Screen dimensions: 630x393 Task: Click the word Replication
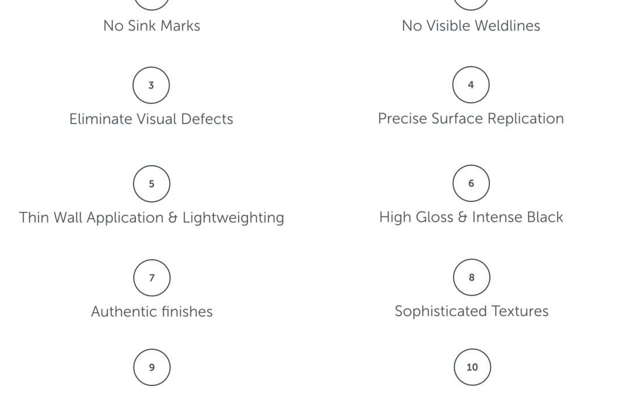pyautogui.click(x=526, y=119)
